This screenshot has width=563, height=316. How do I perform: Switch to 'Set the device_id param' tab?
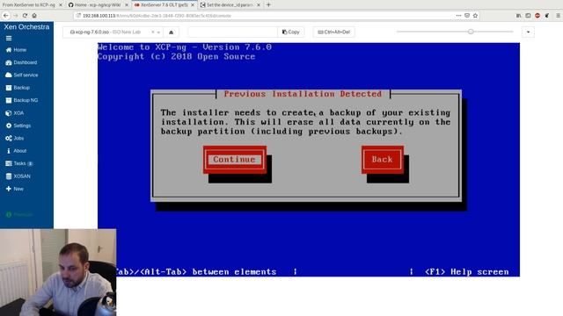coord(230,5)
